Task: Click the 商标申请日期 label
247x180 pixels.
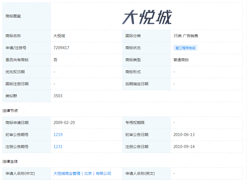Action: pos(17,123)
